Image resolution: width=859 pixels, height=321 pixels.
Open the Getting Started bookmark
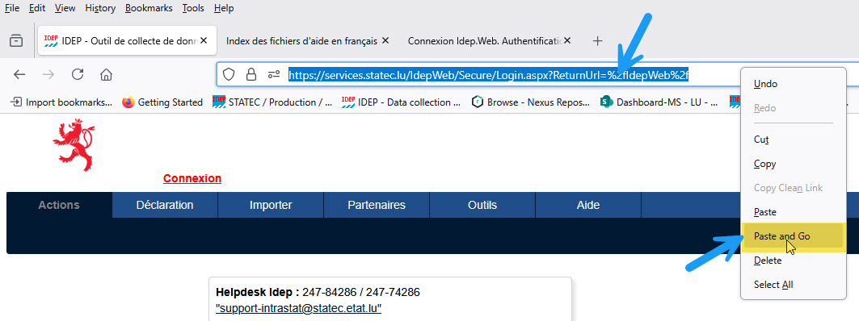(x=162, y=102)
